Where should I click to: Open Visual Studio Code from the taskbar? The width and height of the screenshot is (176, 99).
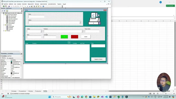(106, 97)
